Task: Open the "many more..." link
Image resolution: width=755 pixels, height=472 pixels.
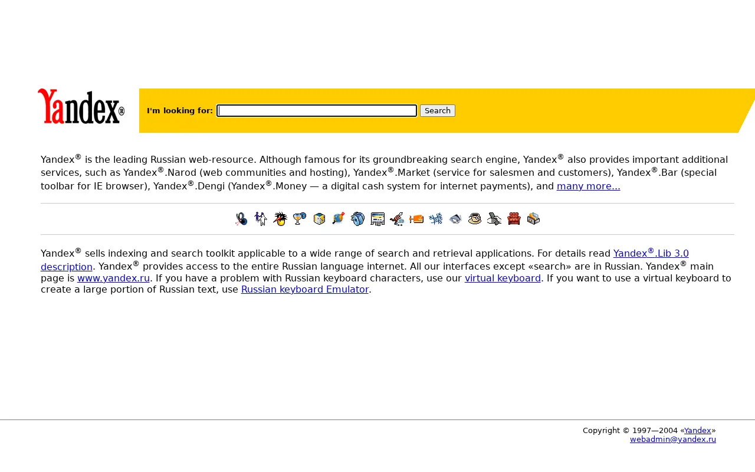Action: coord(589,186)
